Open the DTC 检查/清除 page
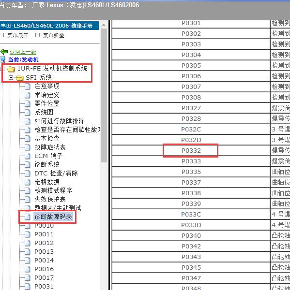The image size is (290, 290). (56, 173)
